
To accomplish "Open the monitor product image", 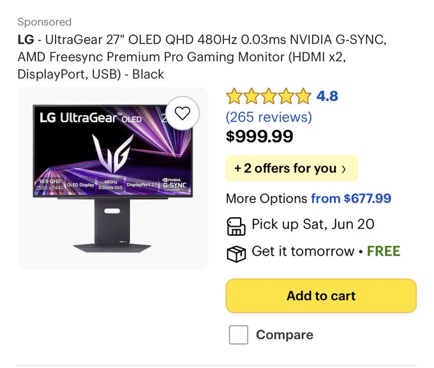I will (x=113, y=178).
